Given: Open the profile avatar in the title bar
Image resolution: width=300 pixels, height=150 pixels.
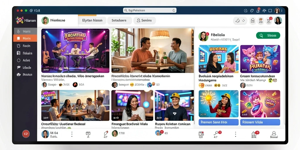Looking at the screenshot, I should pos(277,11).
